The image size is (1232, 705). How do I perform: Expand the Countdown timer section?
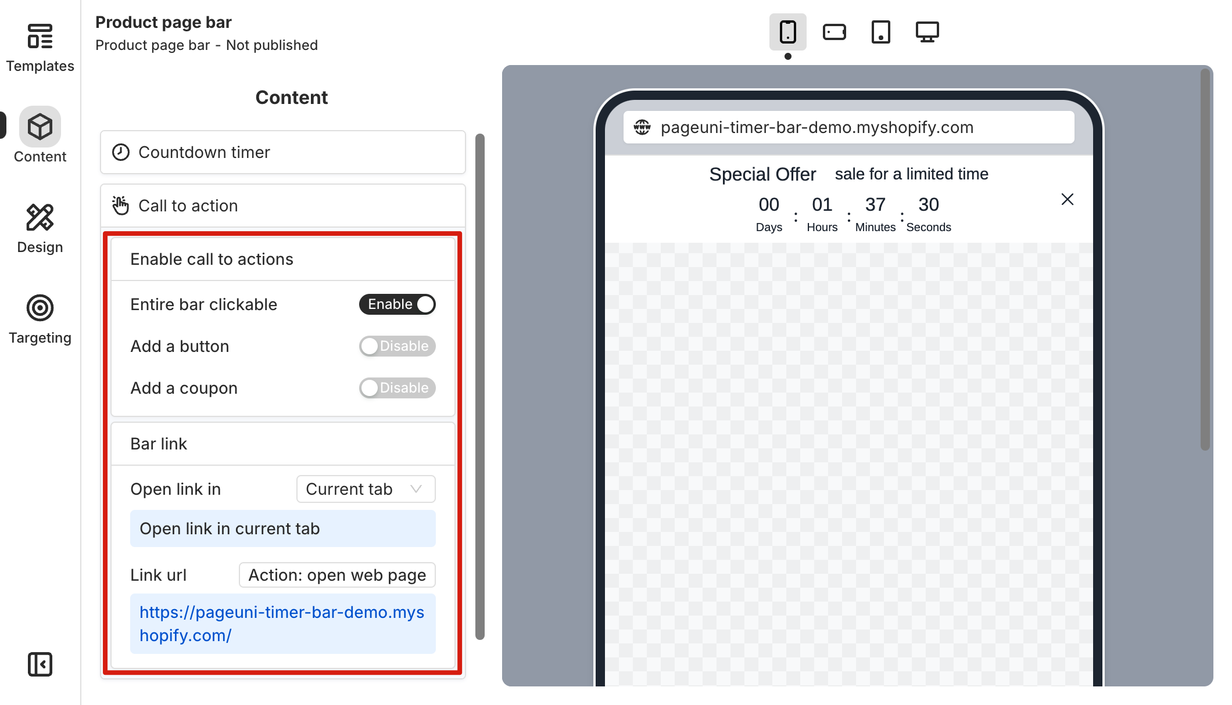pos(283,152)
